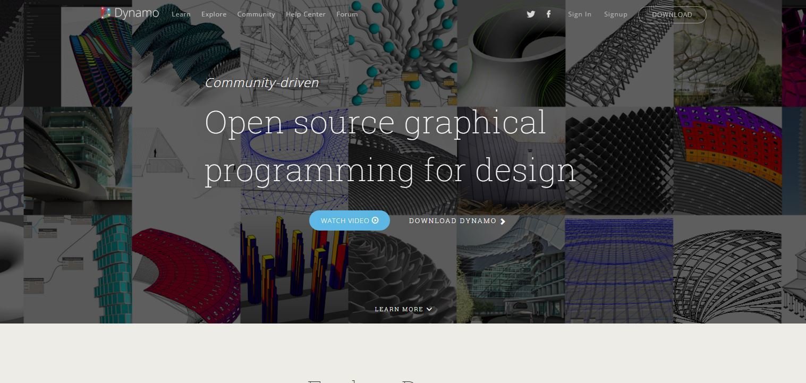Click the Community-driven tagline text
This screenshot has height=383, width=806.
[x=262, y=83]
